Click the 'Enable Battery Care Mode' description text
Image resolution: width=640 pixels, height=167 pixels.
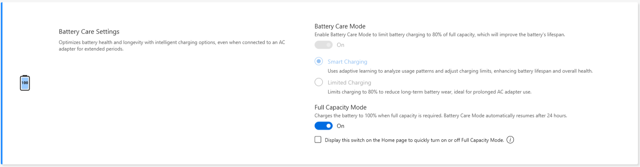(440, 35)
